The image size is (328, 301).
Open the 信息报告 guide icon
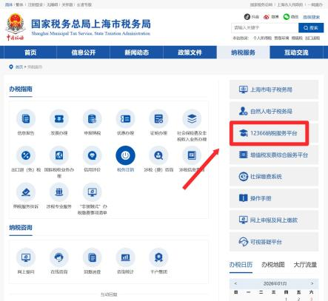[x=26, y=119]
